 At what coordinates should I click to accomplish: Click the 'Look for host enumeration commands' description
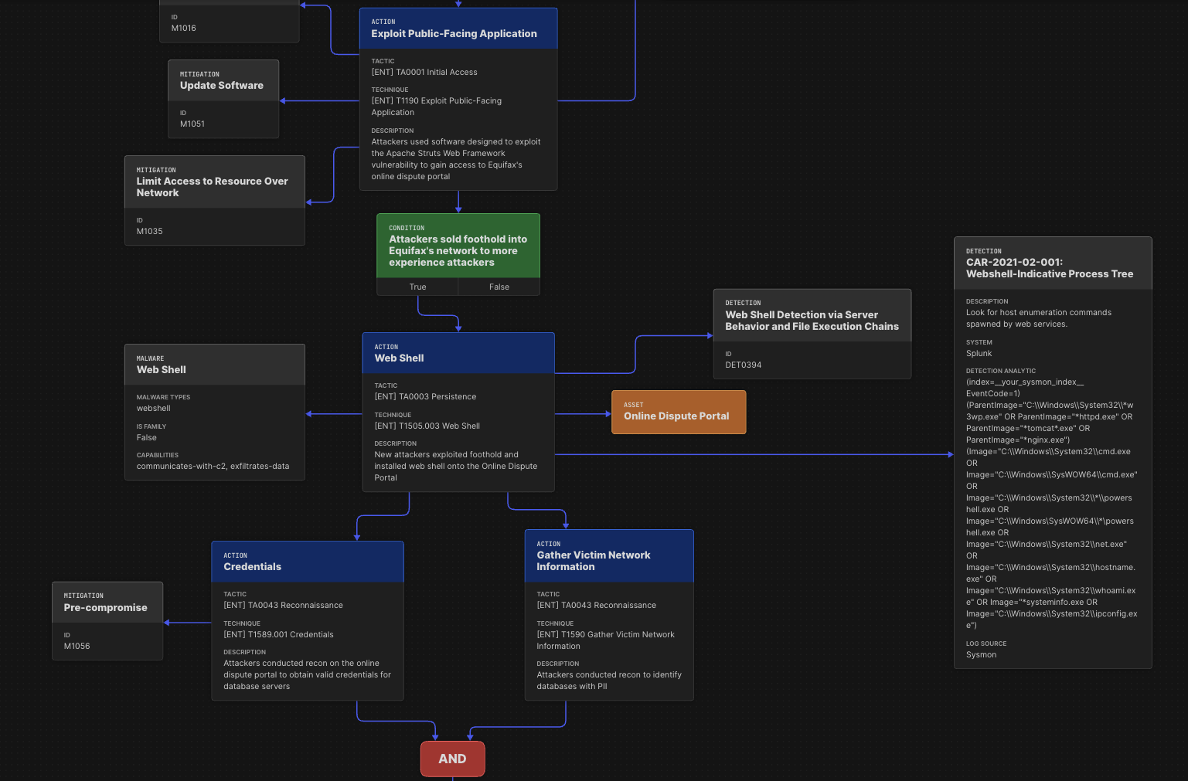pos(1039,319)
